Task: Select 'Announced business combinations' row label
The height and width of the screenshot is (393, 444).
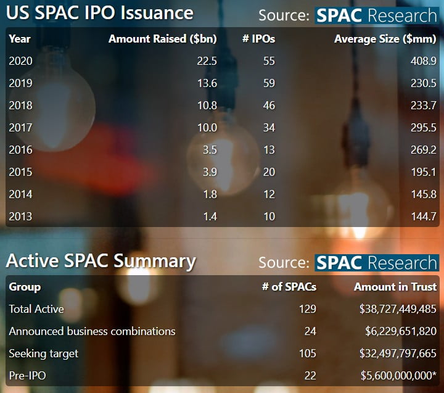Action: pyautogui.click(x=92, y=331)
